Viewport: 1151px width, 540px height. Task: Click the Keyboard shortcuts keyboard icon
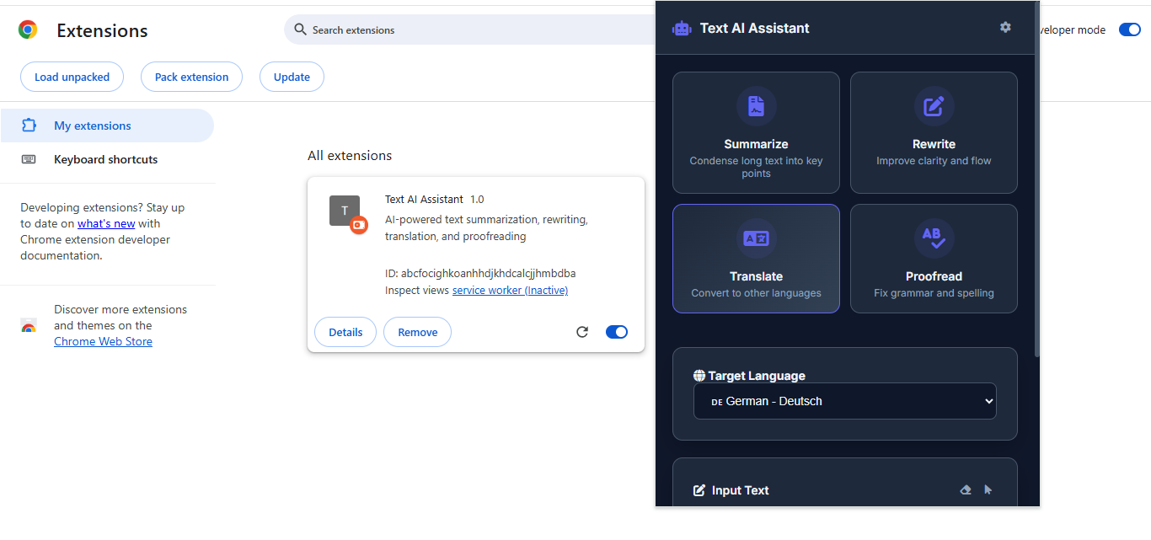[x=29, y=159]
